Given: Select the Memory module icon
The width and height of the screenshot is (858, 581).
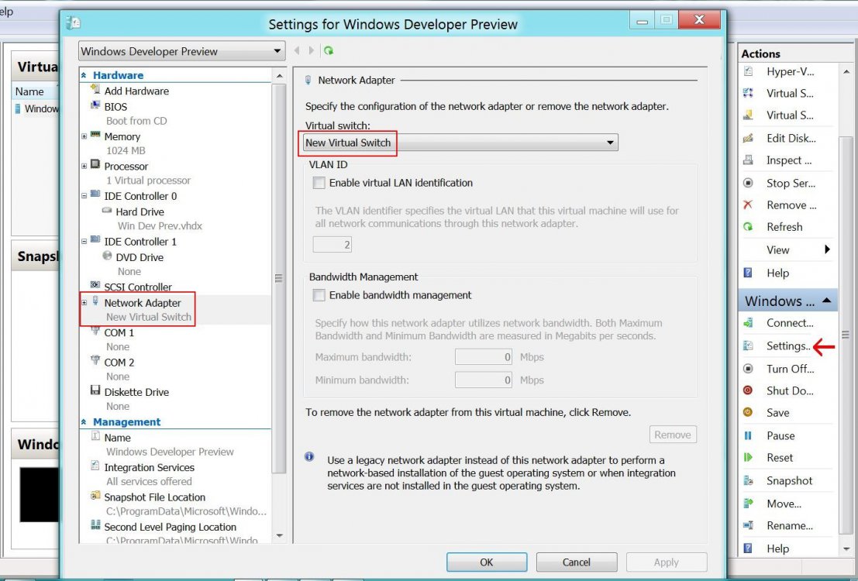Looking at the screenshot, I should (95, 135).
